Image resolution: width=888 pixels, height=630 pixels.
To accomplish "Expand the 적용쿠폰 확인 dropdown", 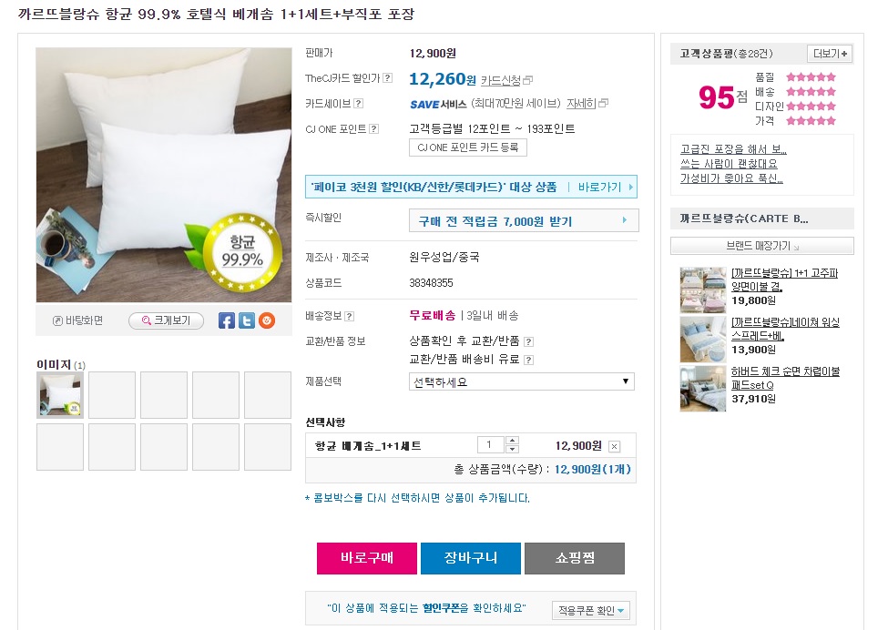I will [x=592, y=610].
